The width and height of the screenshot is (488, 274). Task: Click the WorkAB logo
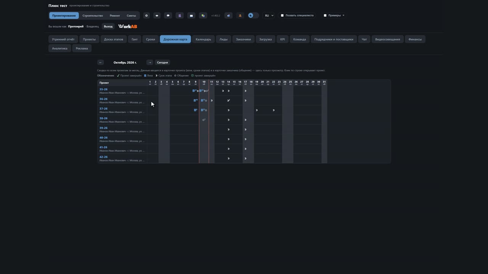pos(128,26)
